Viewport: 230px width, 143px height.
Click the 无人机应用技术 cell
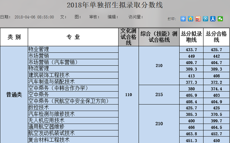[x=73, y=121]
